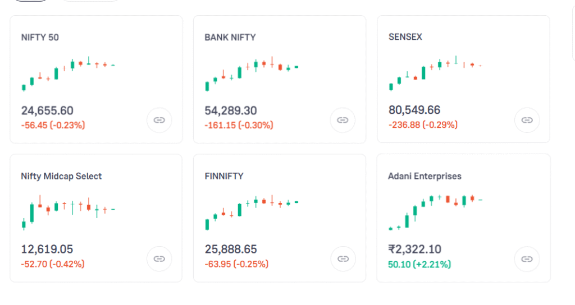Click the FINNIFTY candlestick chart
575x305 pixels.
click(x=252, y=212)
